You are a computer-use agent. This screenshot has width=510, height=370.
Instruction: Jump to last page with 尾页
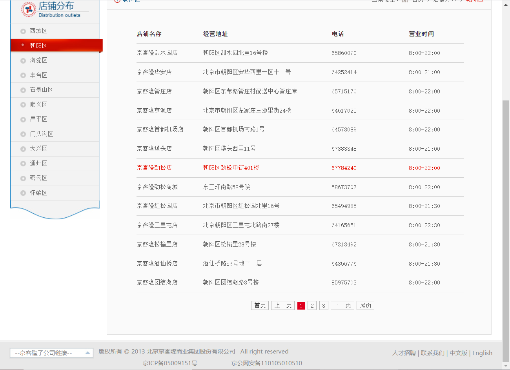pyautogui.click(x=365, y=306)
